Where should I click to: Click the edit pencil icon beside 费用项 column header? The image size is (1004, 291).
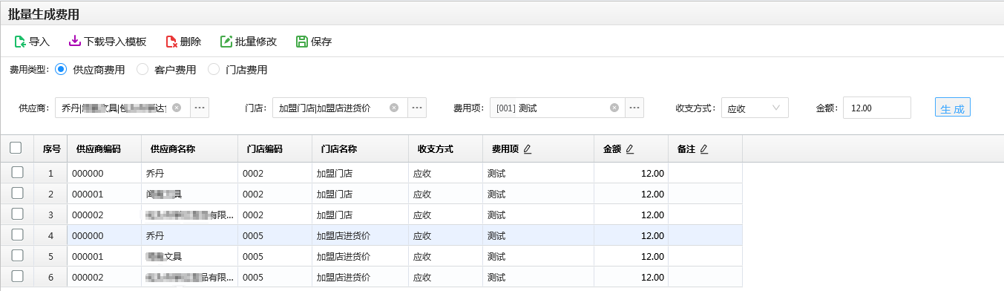point(528,149)
